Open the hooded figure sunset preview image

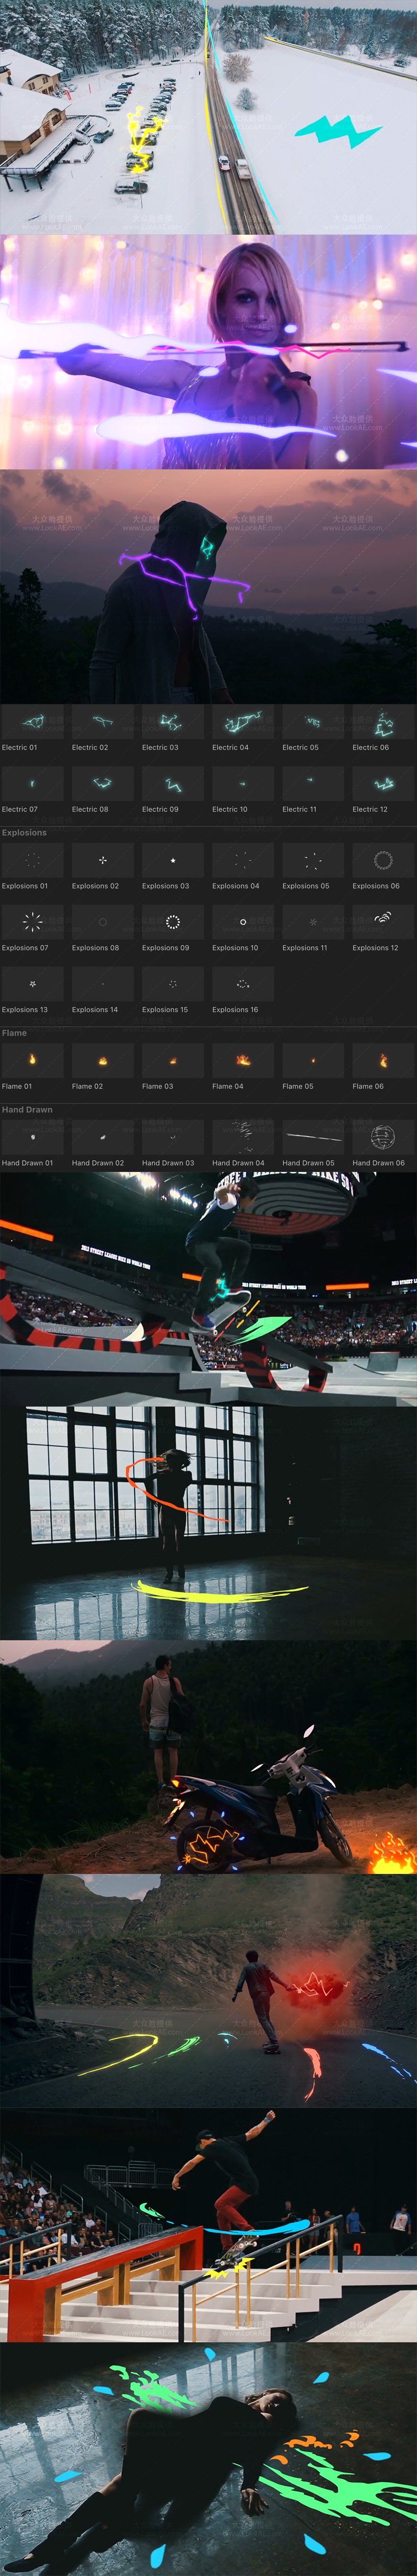point(208,586)
